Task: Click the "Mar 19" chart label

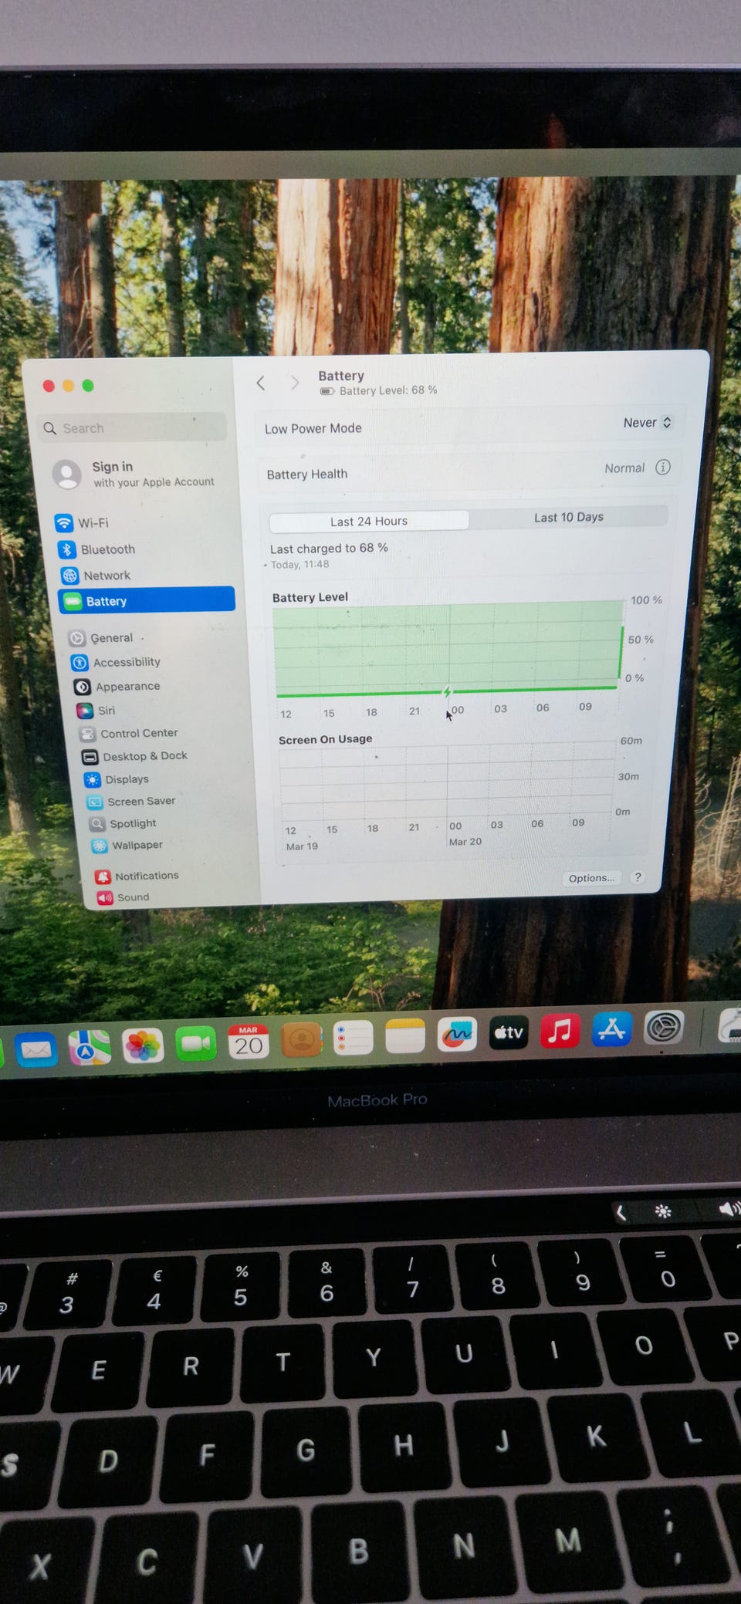Action: 302,846
